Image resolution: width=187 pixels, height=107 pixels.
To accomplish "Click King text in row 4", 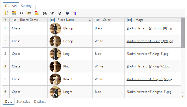I will click(x=66, y=66).
